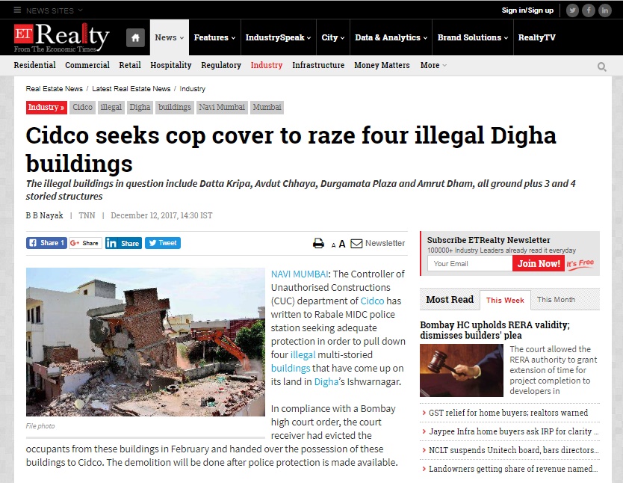Click the Mumbai tag
623x483 pixels.
pos(267,108)
